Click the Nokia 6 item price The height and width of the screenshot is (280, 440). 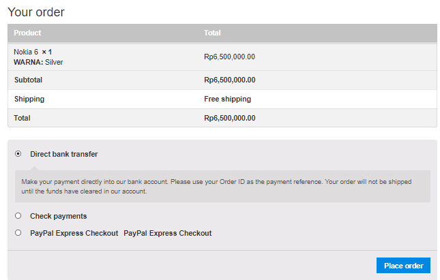pyautogui.click(x=229, y=57)
